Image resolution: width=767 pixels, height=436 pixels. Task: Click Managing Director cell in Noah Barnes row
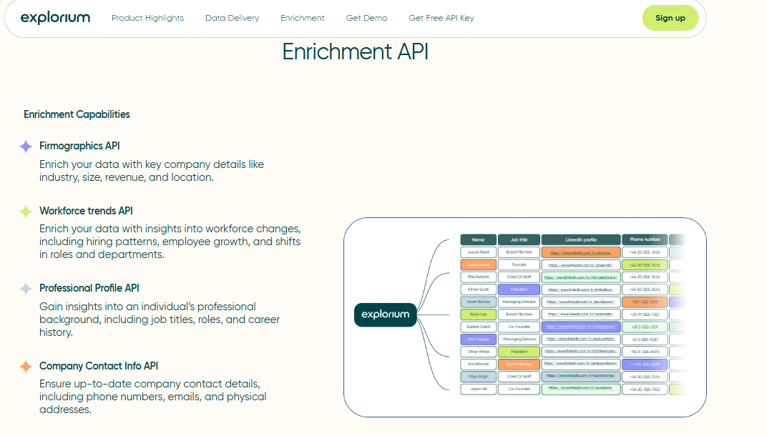[x=519, y=302]
